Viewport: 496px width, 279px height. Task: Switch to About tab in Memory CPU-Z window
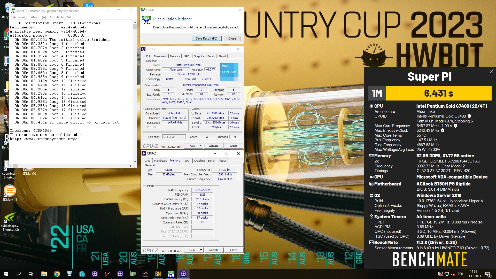(x=222, y=161)
